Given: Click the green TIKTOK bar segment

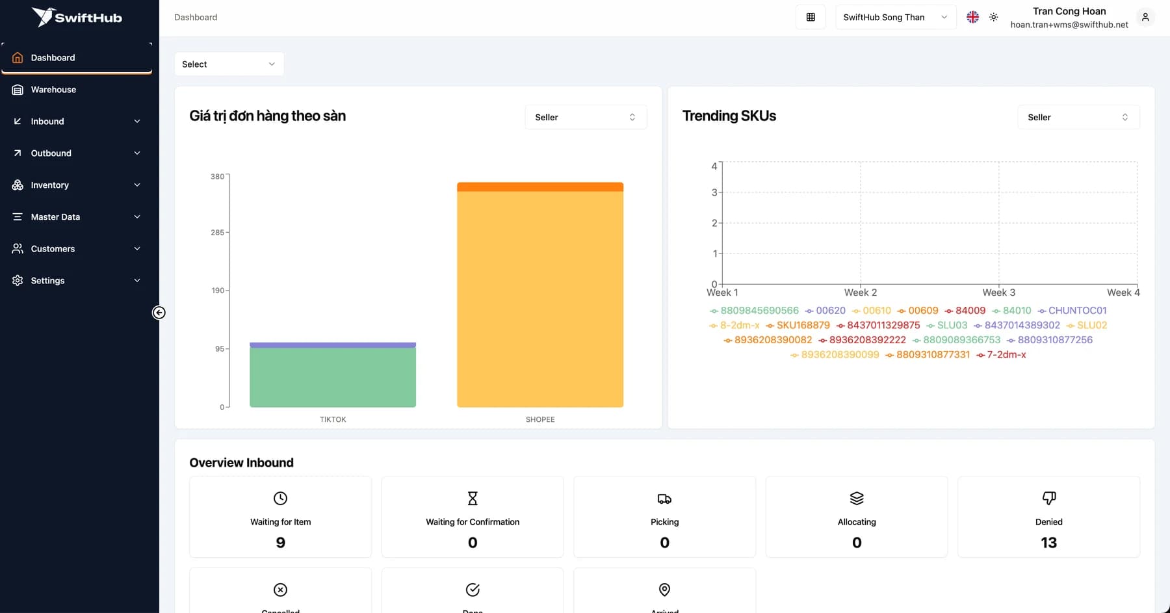Looking at the screenshot, I should point(333,378).
